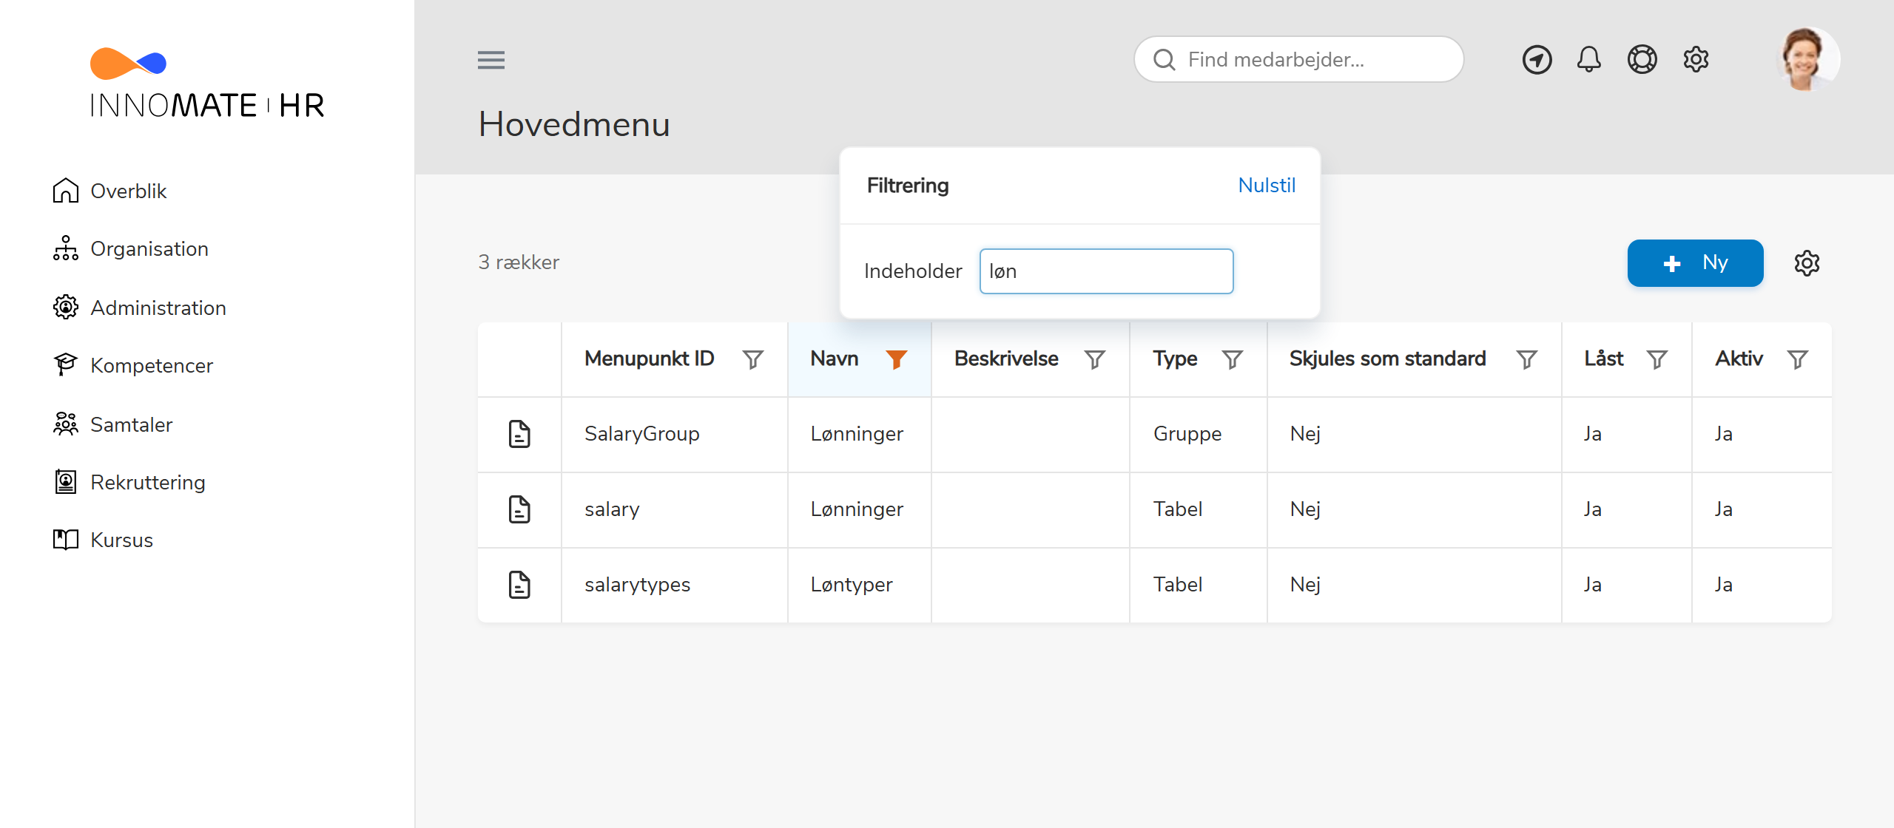Open Organisation in sidebar
The width and height of the screenshot is (1894, 828).
(130, 248)
